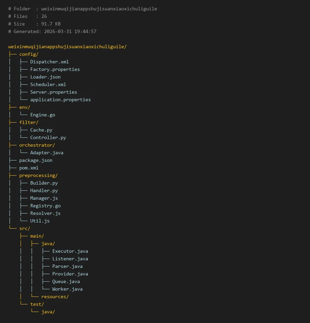
Task: Click the Executor.java file
Action: pyautogui.click(x=70, y=251)
